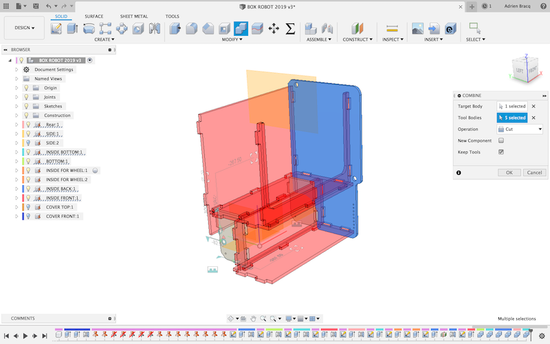Open the INSPECT dropdown menu

[x=393, y=40]
